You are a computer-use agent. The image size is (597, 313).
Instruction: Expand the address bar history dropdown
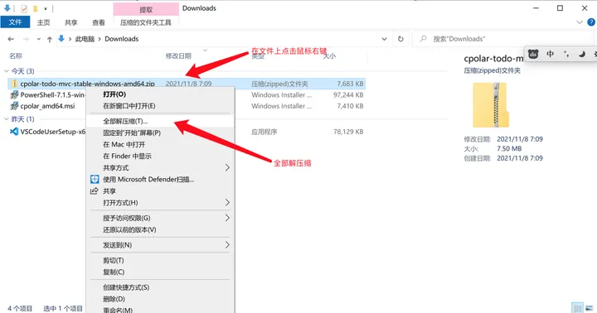pos(384,39)
